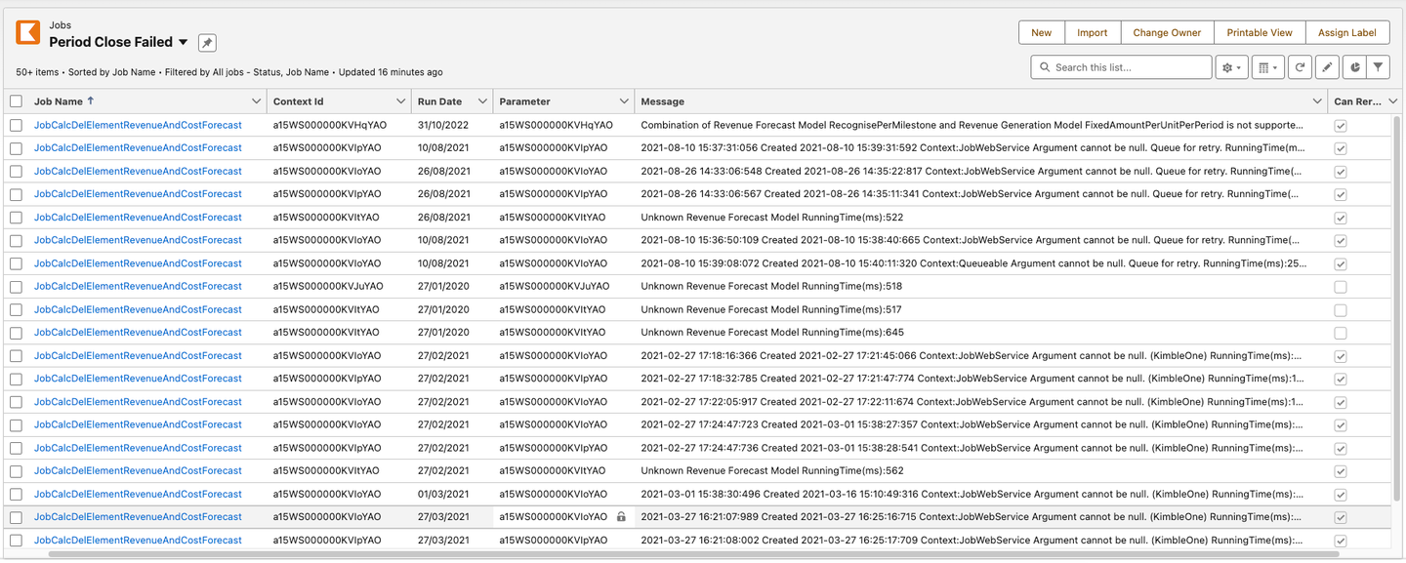Image resolution: width=1406 pixels, height=563 pixels.
Task: Open the Parameter column menu chevron
Action: [x=624, y=101]
